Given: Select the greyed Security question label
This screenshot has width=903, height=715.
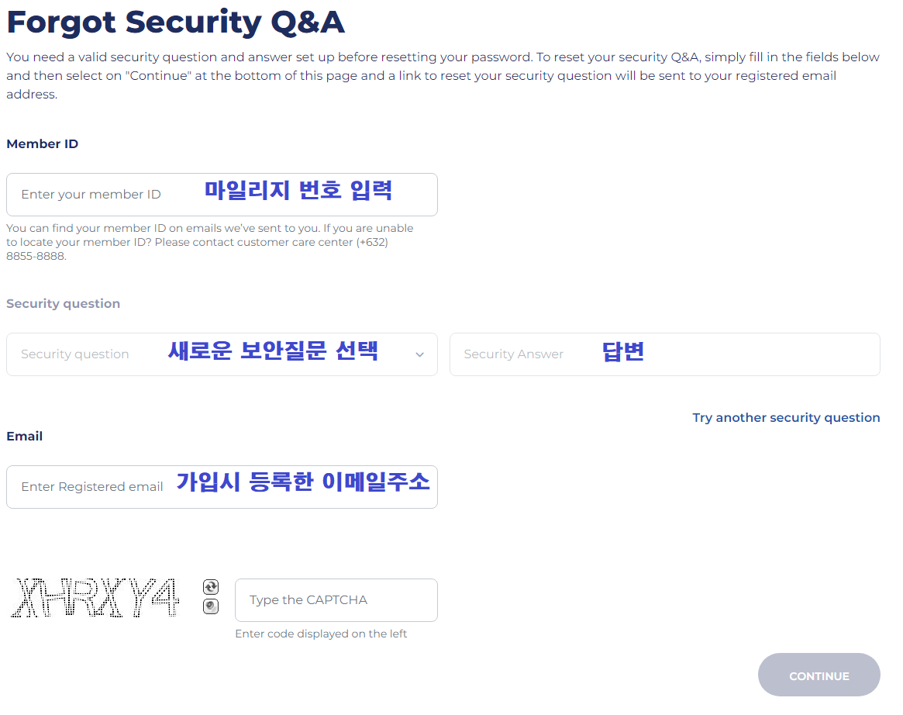Looking at the screenshot, I should (x=64, y=304).
